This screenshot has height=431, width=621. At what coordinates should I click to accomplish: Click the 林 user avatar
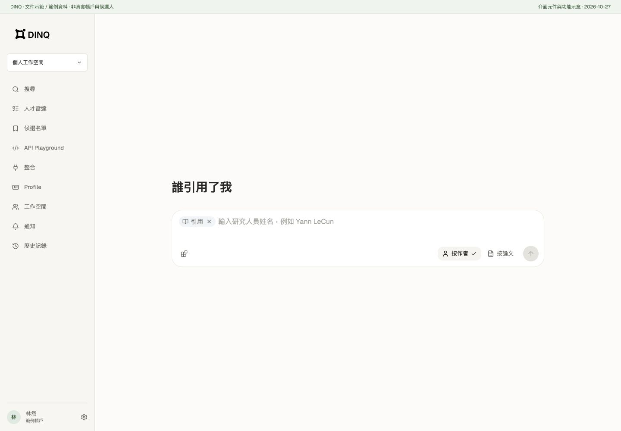(14, 417)
